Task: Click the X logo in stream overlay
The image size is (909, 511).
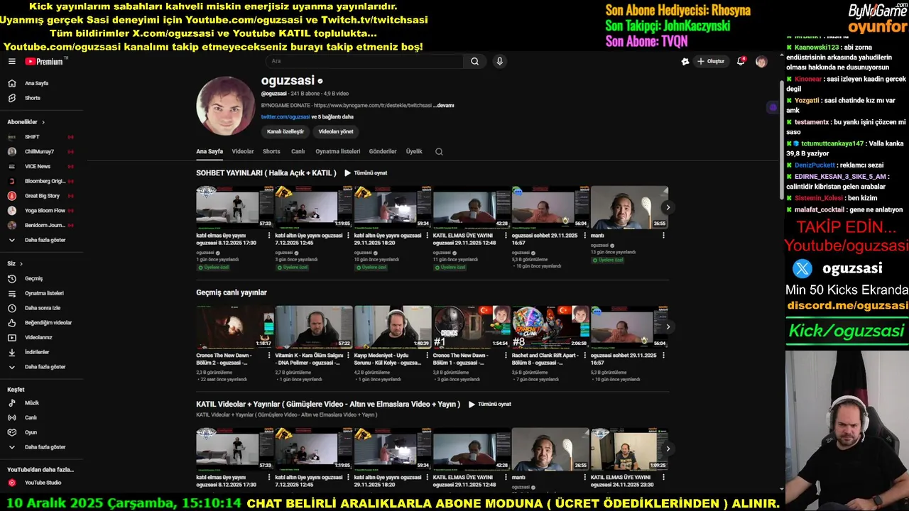Action: (x=802, y=268)
